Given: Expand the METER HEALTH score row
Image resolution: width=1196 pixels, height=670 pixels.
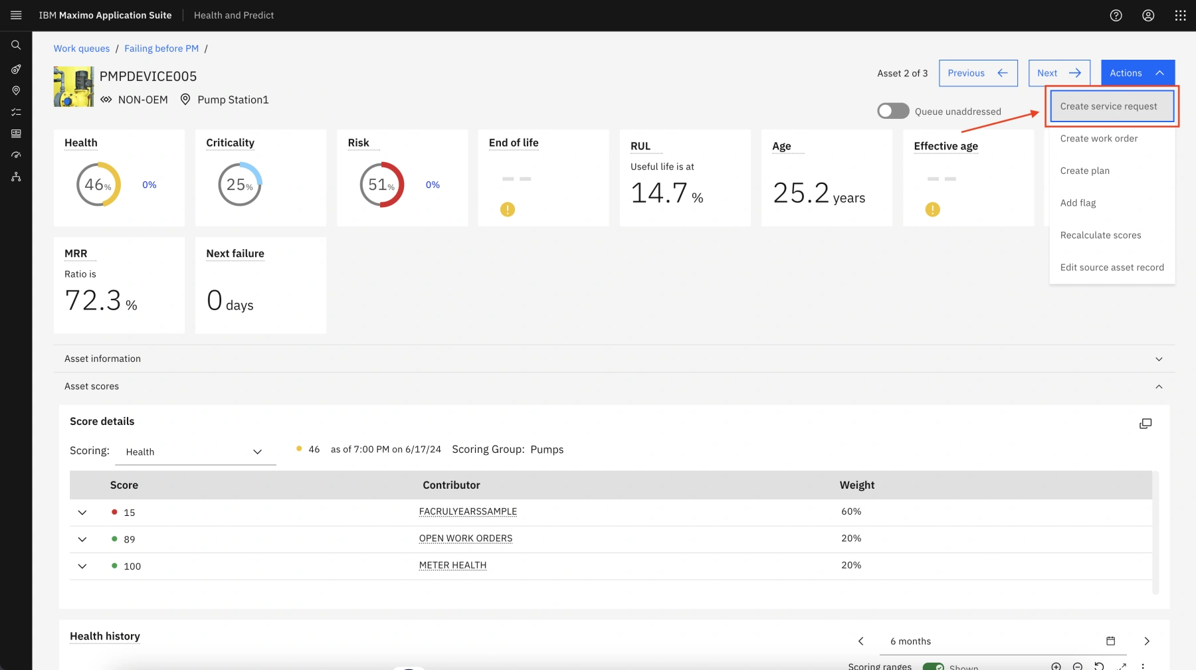Looking at the screenshot, I should 82,566.
